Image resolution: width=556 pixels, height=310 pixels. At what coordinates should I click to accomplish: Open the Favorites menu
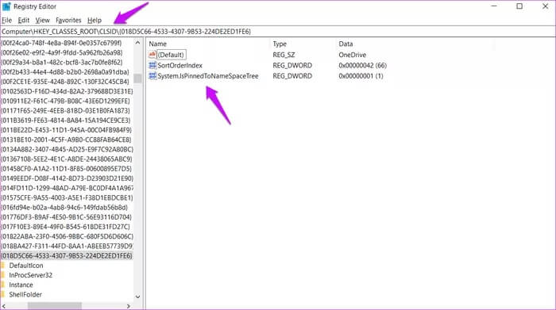(68, 20)
